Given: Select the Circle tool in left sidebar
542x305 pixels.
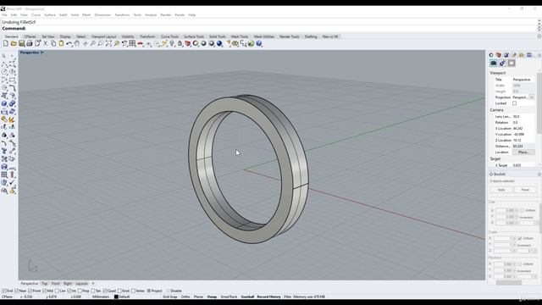Looking at the screenshot, I should pyautogui.click(x=4, y=71).
